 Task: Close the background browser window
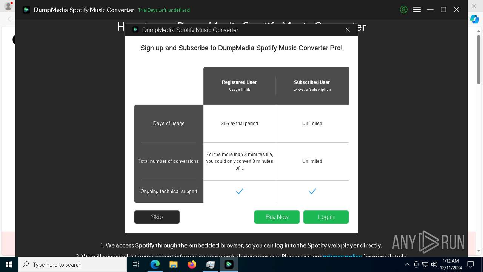[x=475, y=6]
